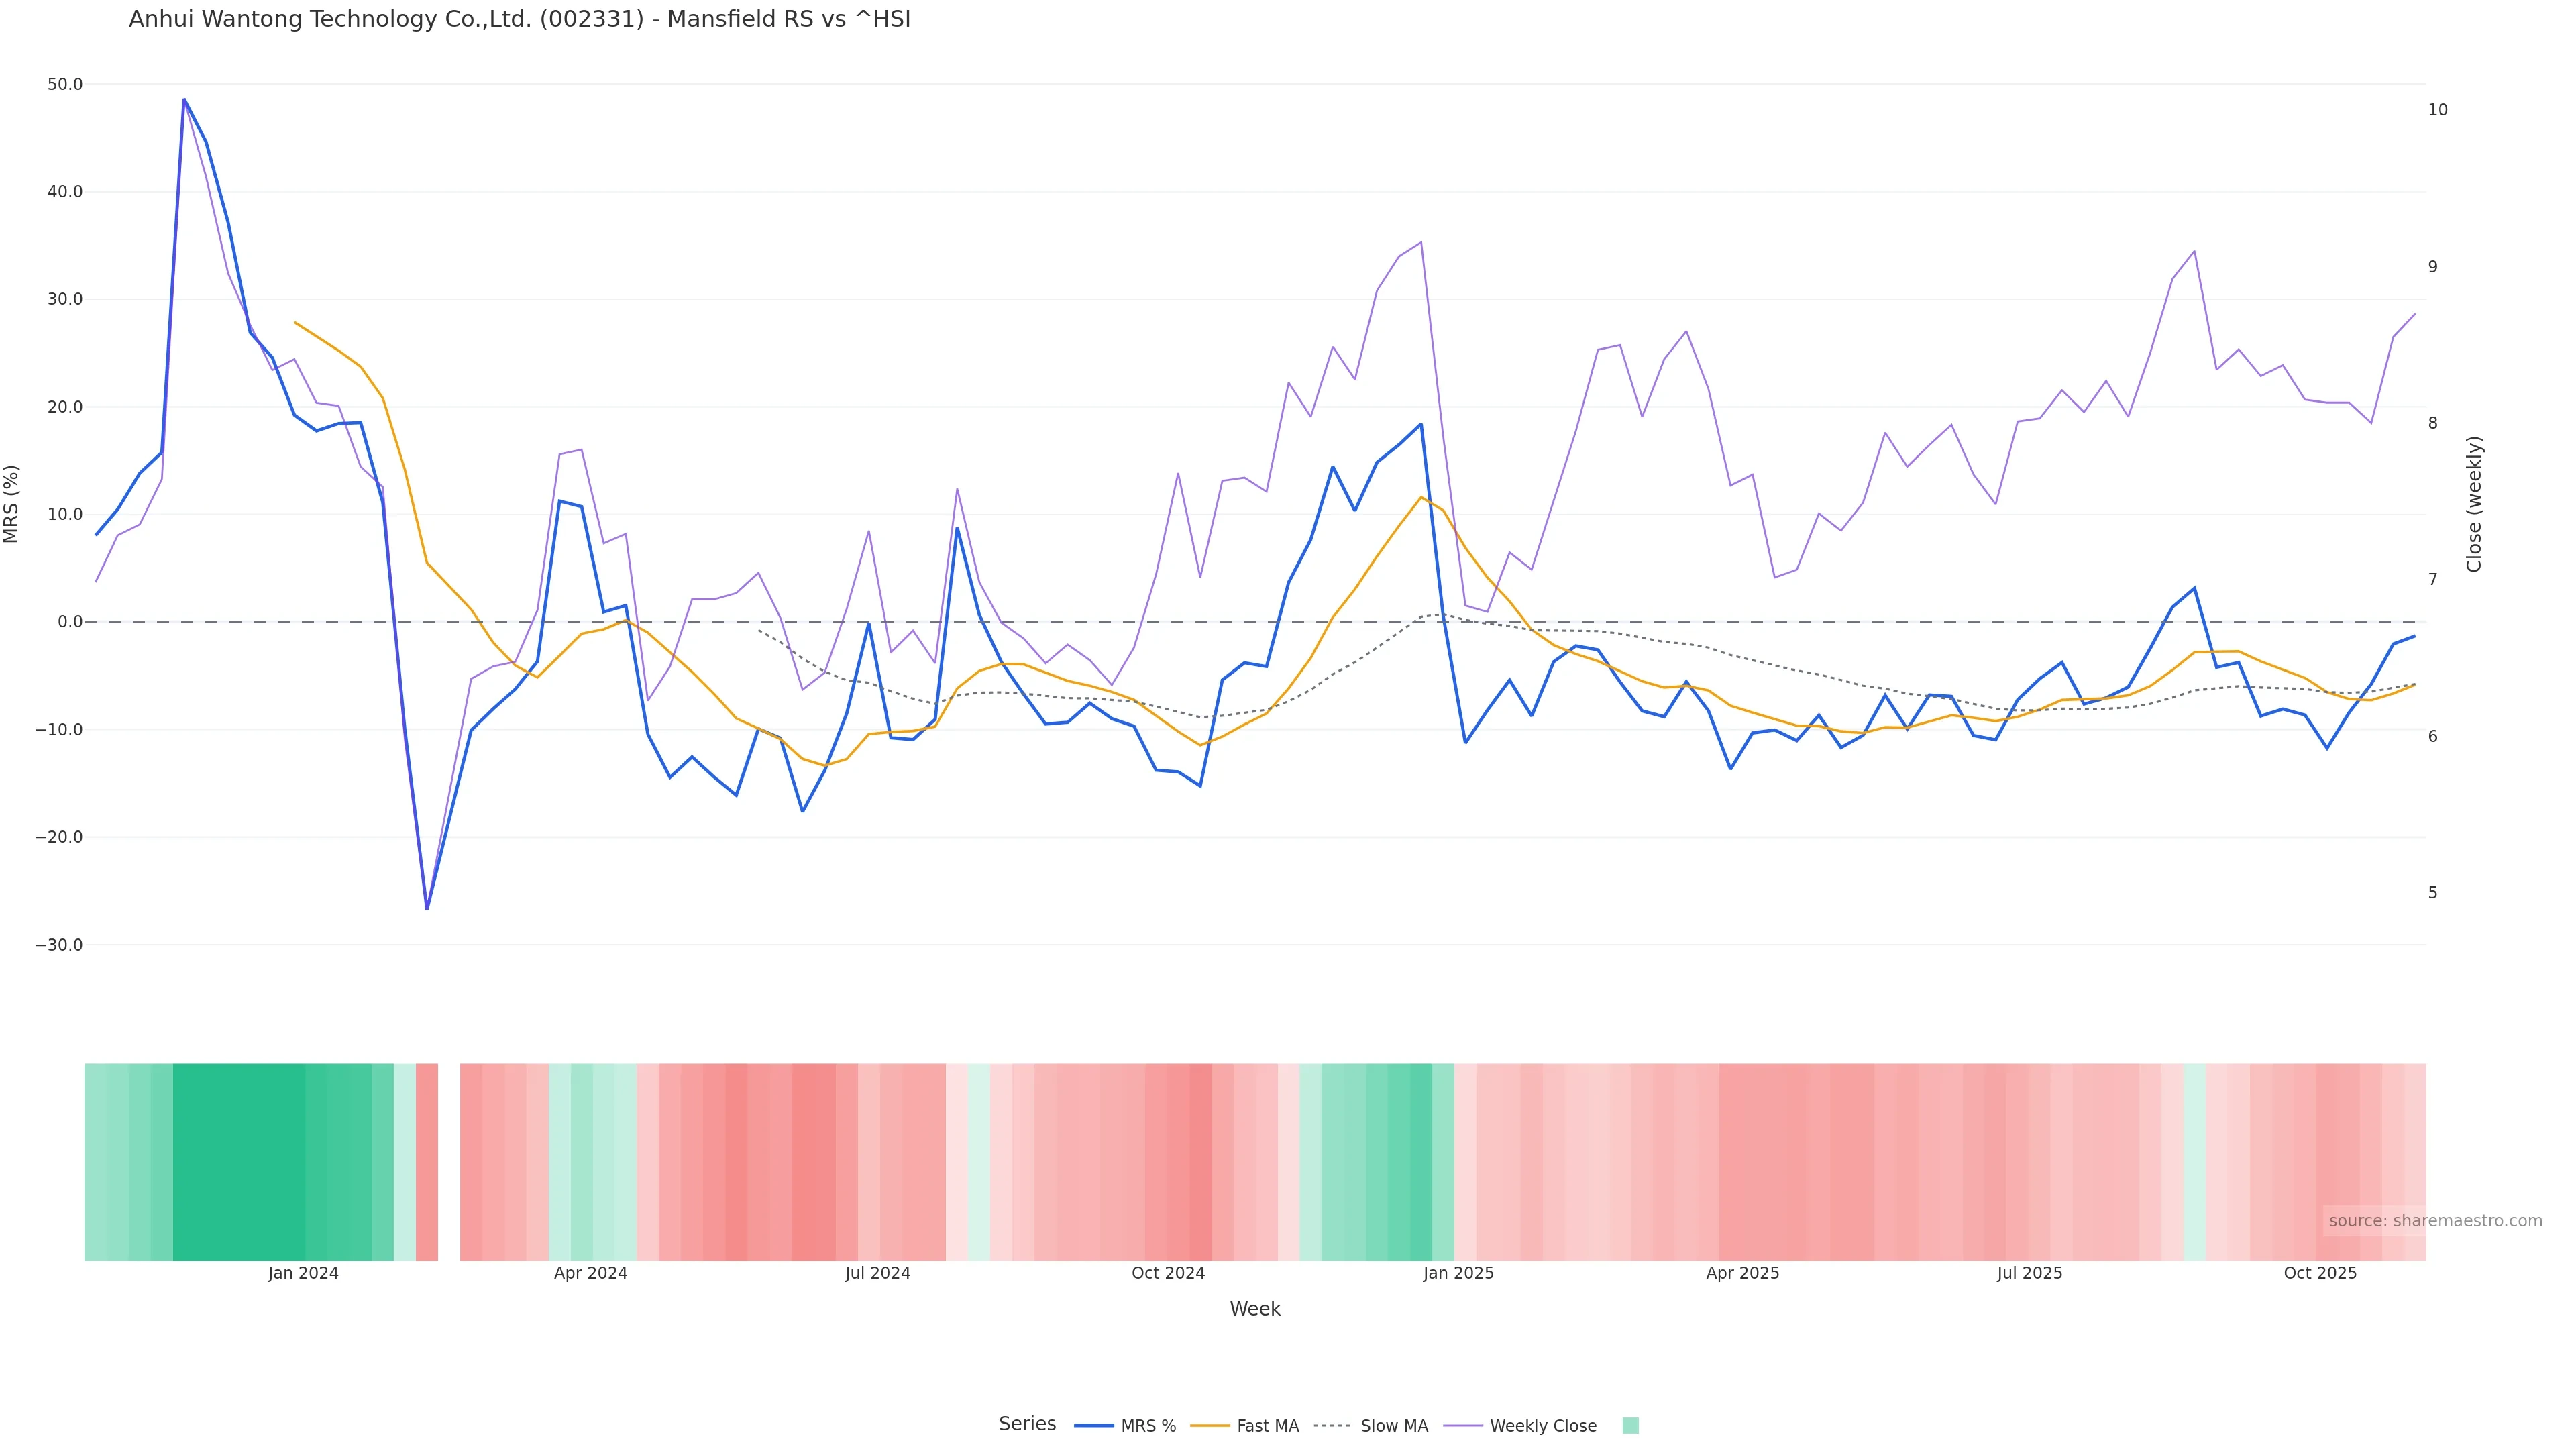Click the chart title text
Image resolution: width=2576 pixels, height=1449 pixels.
pyautogui.click(x=519, y=19)
